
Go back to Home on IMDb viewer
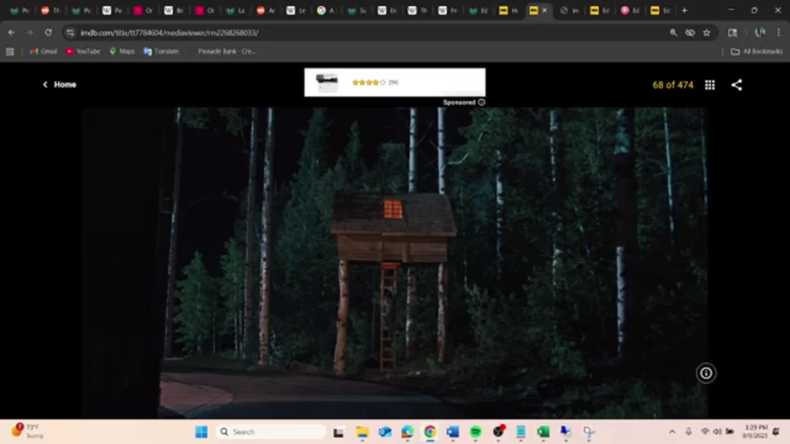[x=59, y=84]
